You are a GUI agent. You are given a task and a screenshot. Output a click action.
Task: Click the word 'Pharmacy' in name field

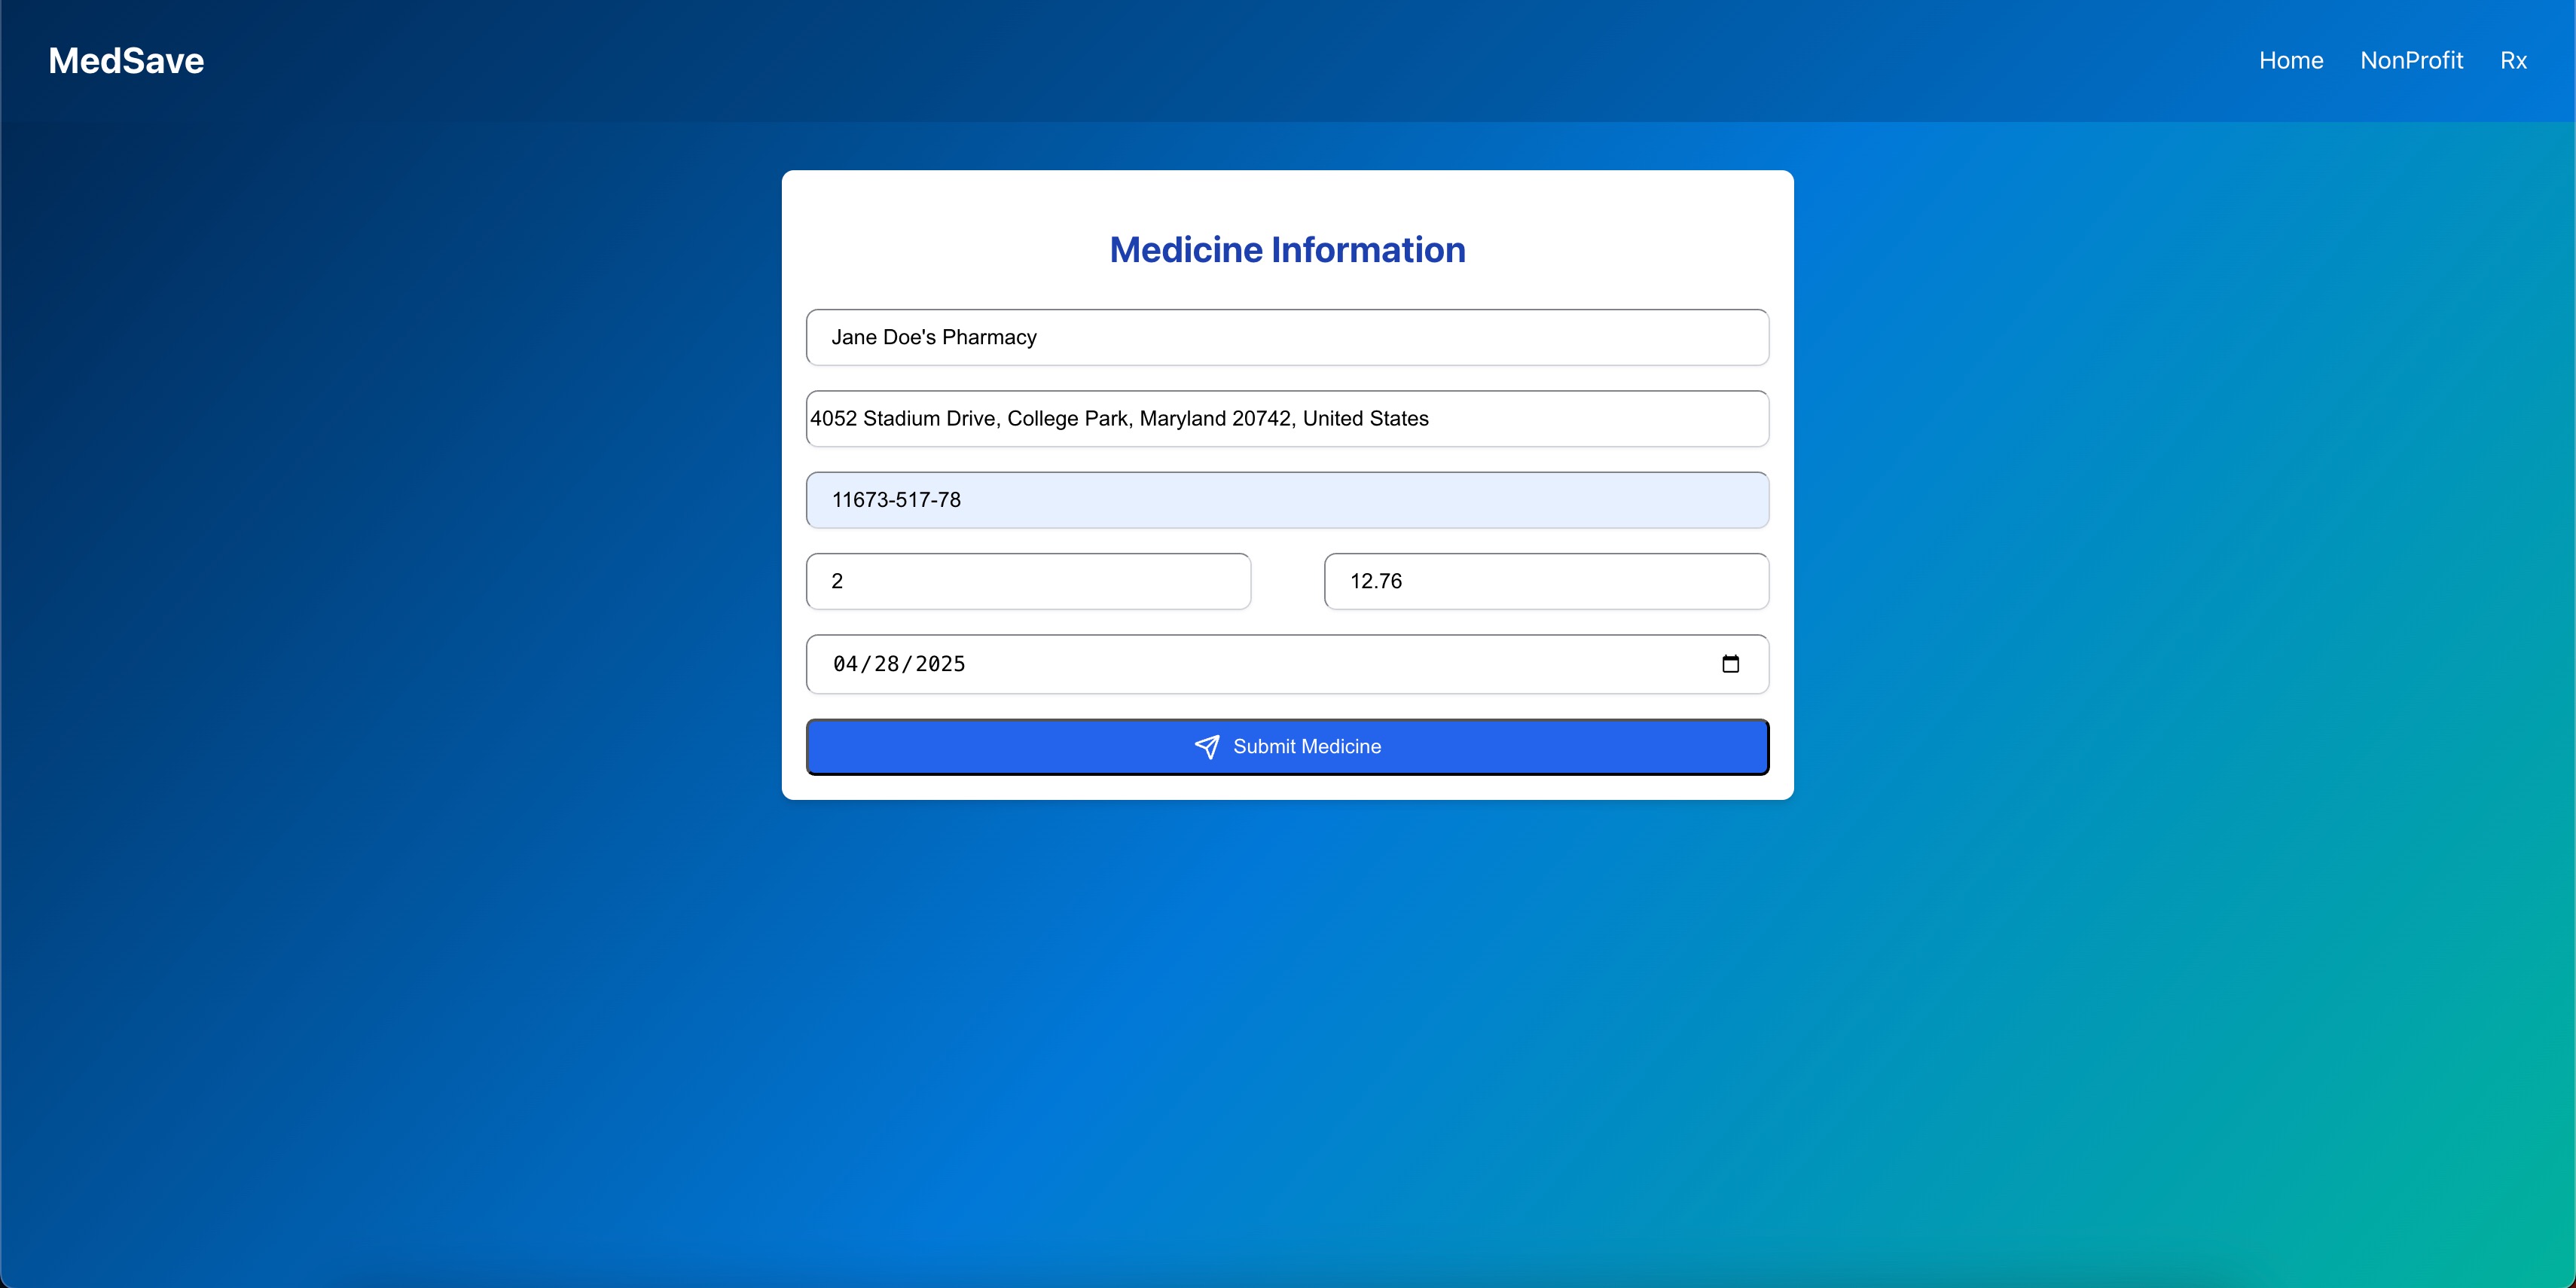point(989,338)
